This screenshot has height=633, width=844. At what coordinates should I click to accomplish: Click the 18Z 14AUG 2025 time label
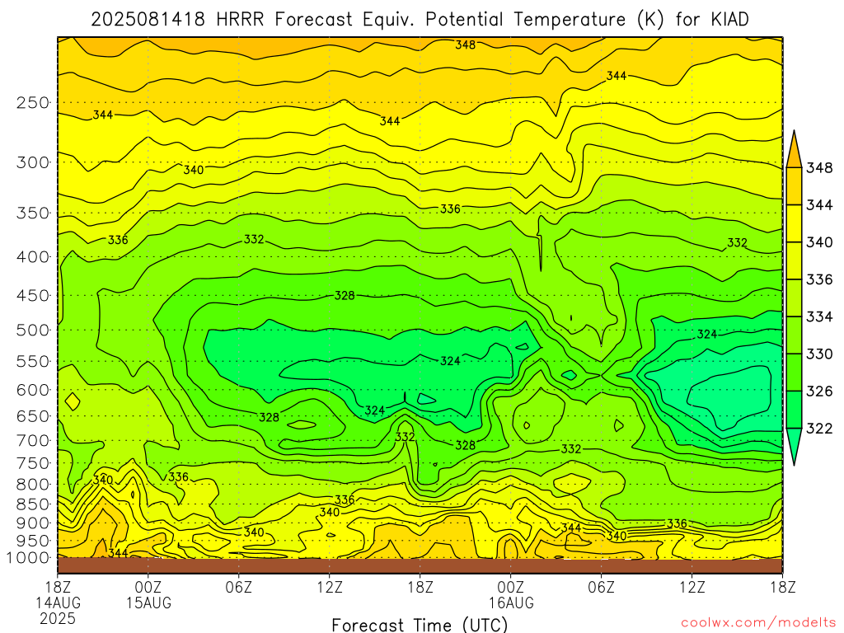[59, 603]
